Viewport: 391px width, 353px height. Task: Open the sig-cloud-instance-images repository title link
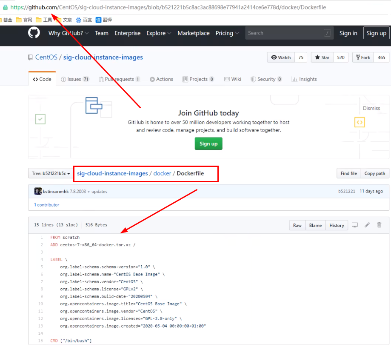click(103, 57)
